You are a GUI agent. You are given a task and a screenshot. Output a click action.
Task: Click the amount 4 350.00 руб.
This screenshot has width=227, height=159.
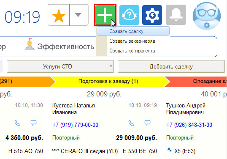click(24, 138)
